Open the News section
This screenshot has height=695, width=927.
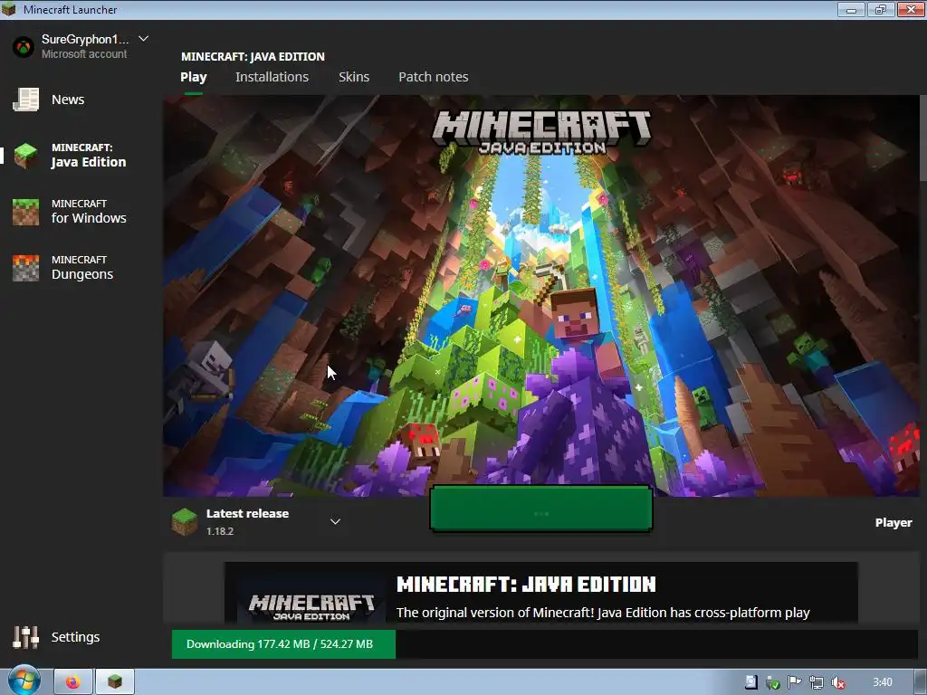(67, 100)
